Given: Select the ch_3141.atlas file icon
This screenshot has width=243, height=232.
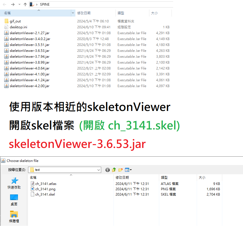Looking at the screenshot, I should [x=33, y=184].
